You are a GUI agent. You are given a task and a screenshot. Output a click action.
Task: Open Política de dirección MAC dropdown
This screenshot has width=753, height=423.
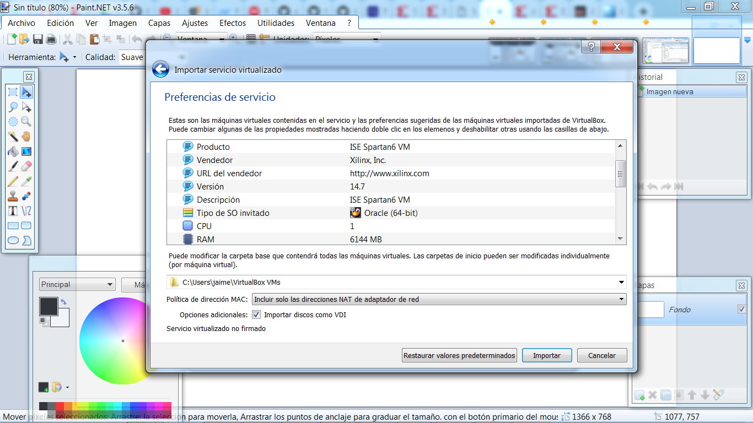click(439, 299)
